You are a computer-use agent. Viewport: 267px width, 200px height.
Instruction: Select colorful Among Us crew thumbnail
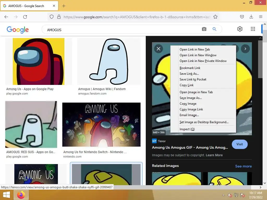pyautogui.click(x=101, y=124)
